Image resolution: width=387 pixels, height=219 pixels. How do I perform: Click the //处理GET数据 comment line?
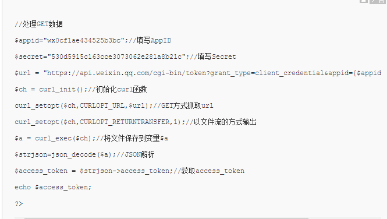tap(38, 24)
